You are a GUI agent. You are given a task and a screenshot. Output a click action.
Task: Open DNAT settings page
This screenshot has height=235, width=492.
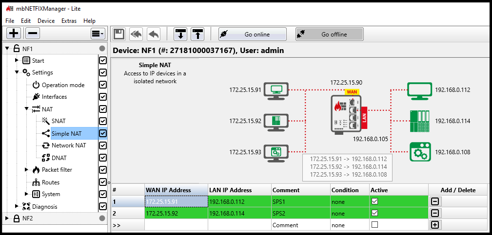click(59, 158)
